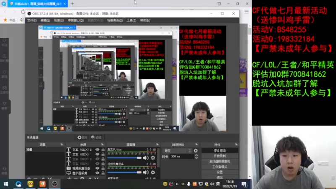Open the 渐变 transition dropdown
This screenshot has width=336, height=189.
(x=177, y=151)
